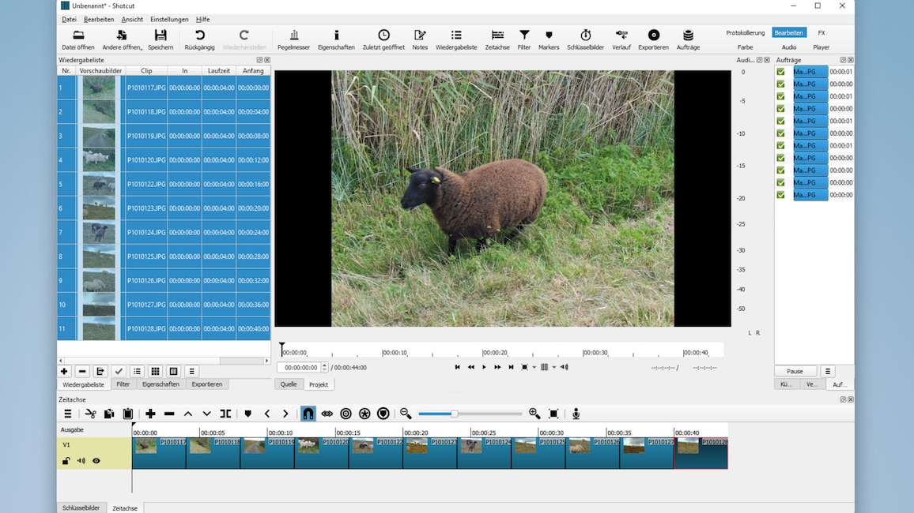The width and height of the screenshot is (914, 513).
Task: Open the Notes panel
Action: point(420,39)
